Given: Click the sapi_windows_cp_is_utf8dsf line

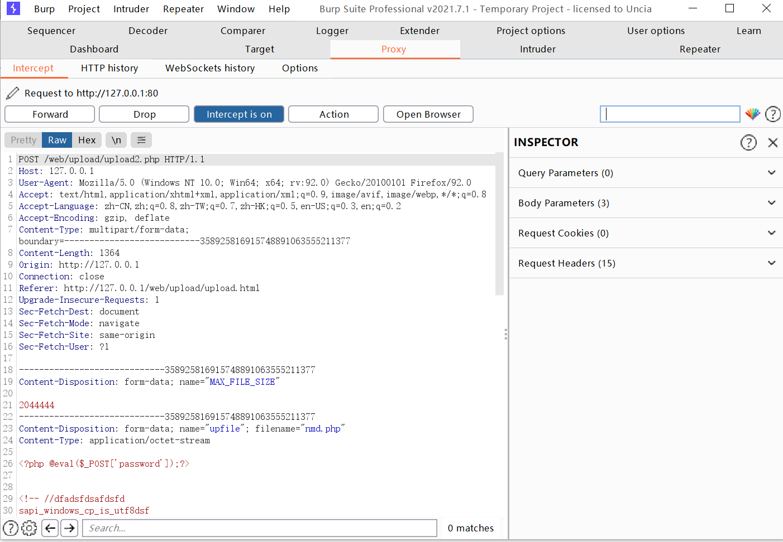Looking at the screenshot, I should pyautogui.click(x=84, y=511).
